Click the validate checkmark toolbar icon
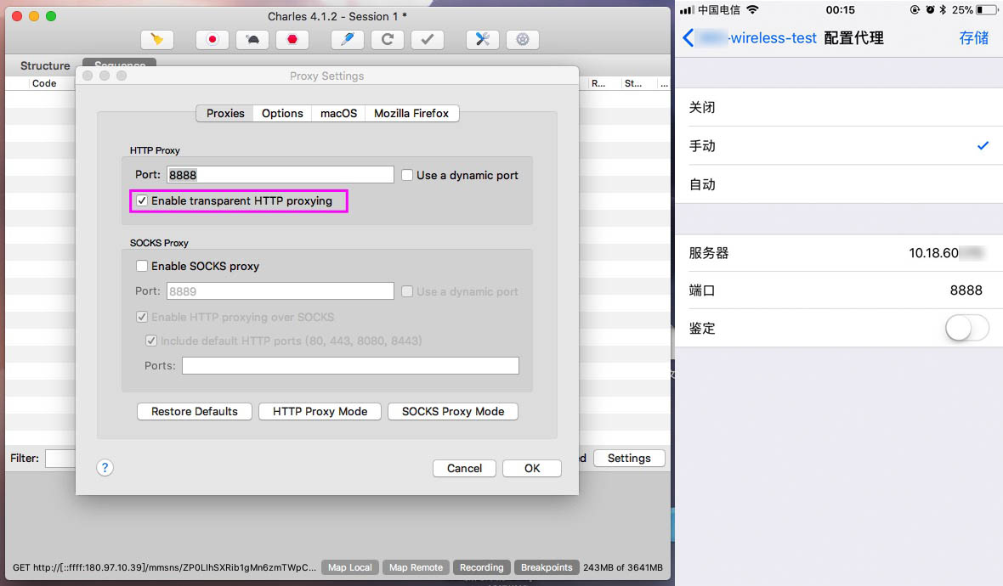Screen dimensions: 1003x586 click(x=428, y=40)
